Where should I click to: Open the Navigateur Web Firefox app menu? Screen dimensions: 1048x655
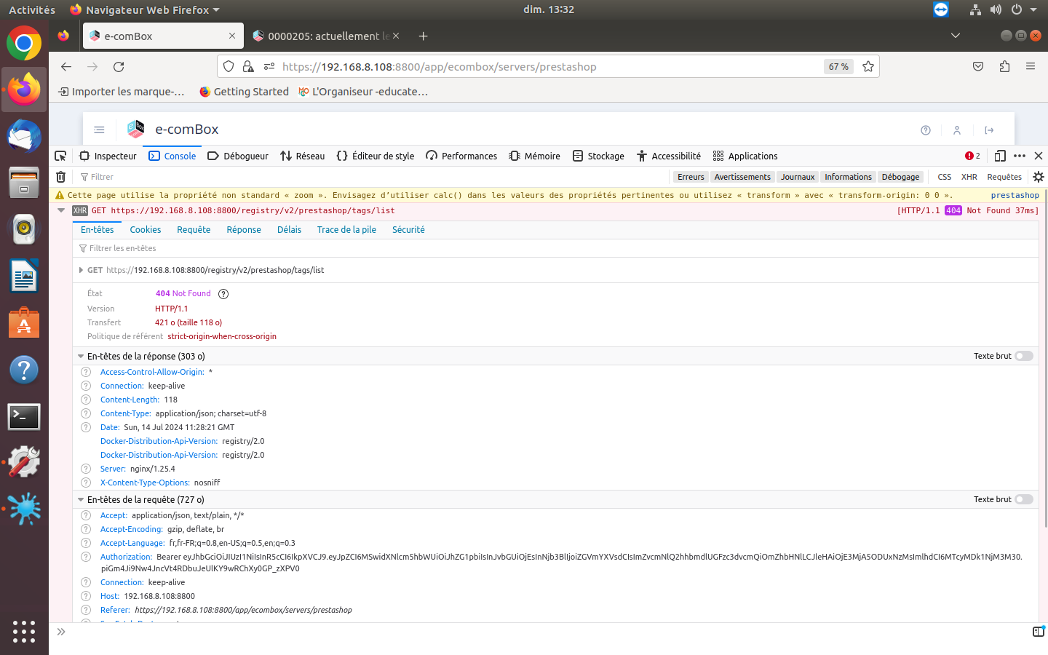point(145,9)
